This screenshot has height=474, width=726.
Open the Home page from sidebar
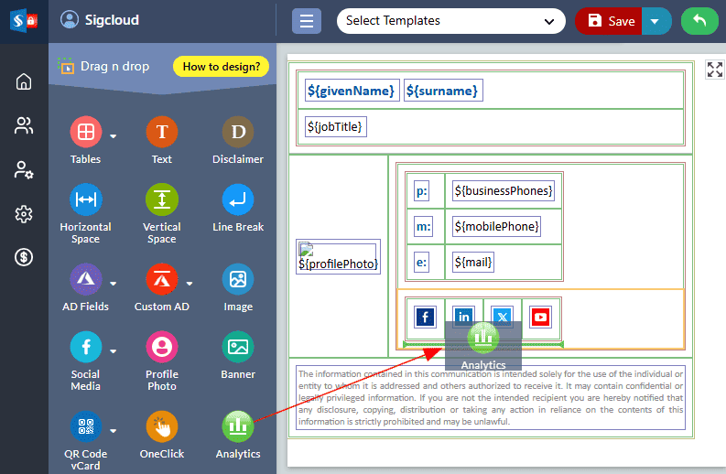[x=24, y=81]
